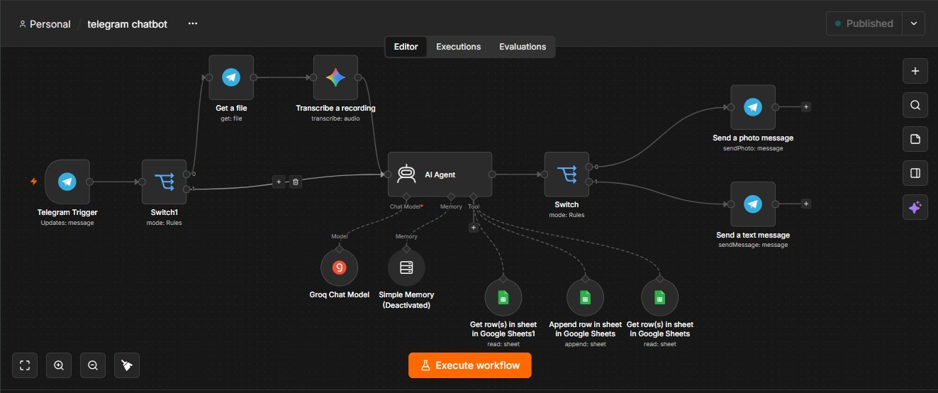Toggle the side panel layout icon

click(915, 172)
